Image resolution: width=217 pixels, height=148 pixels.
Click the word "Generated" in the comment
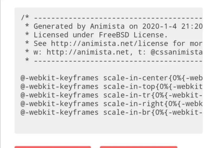click(x=53, y=26)
